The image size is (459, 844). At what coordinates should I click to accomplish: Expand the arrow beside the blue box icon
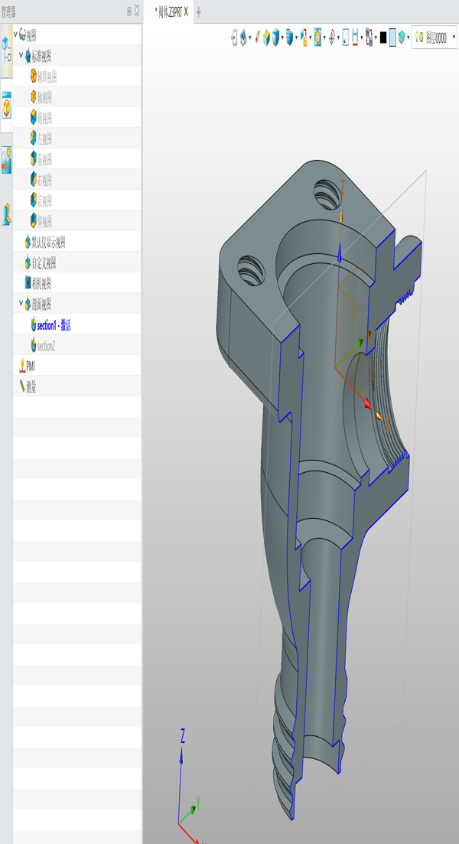tap(296, 38)
